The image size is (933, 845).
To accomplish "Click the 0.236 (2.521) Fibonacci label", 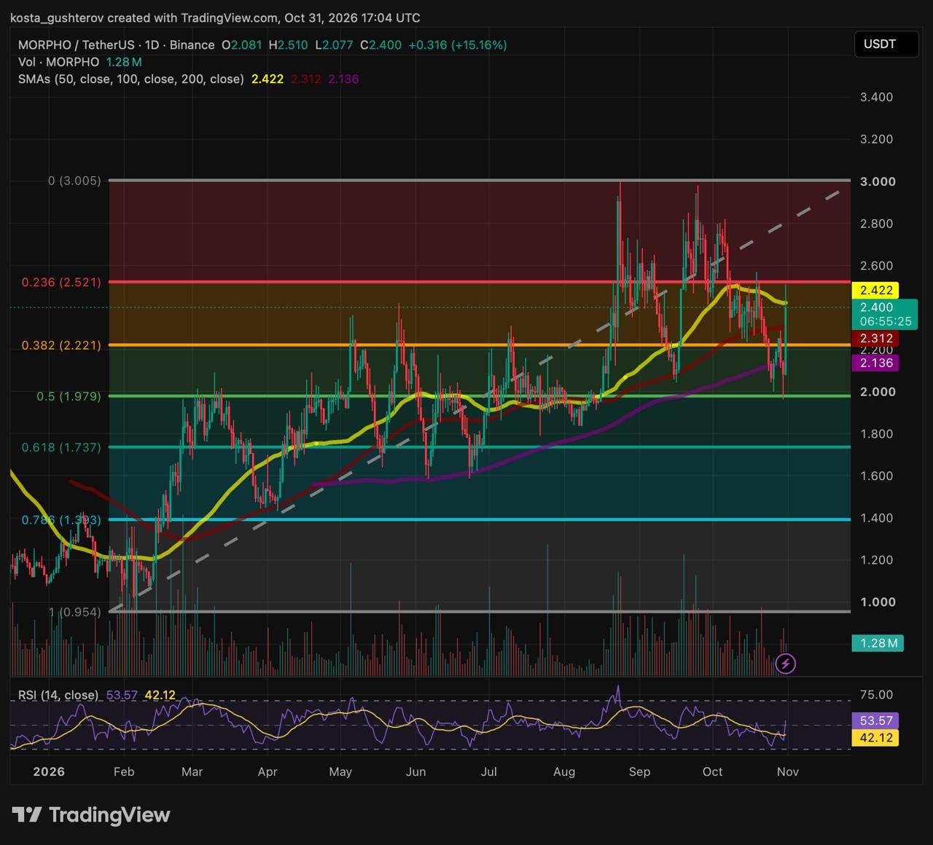I will (61, 282).
